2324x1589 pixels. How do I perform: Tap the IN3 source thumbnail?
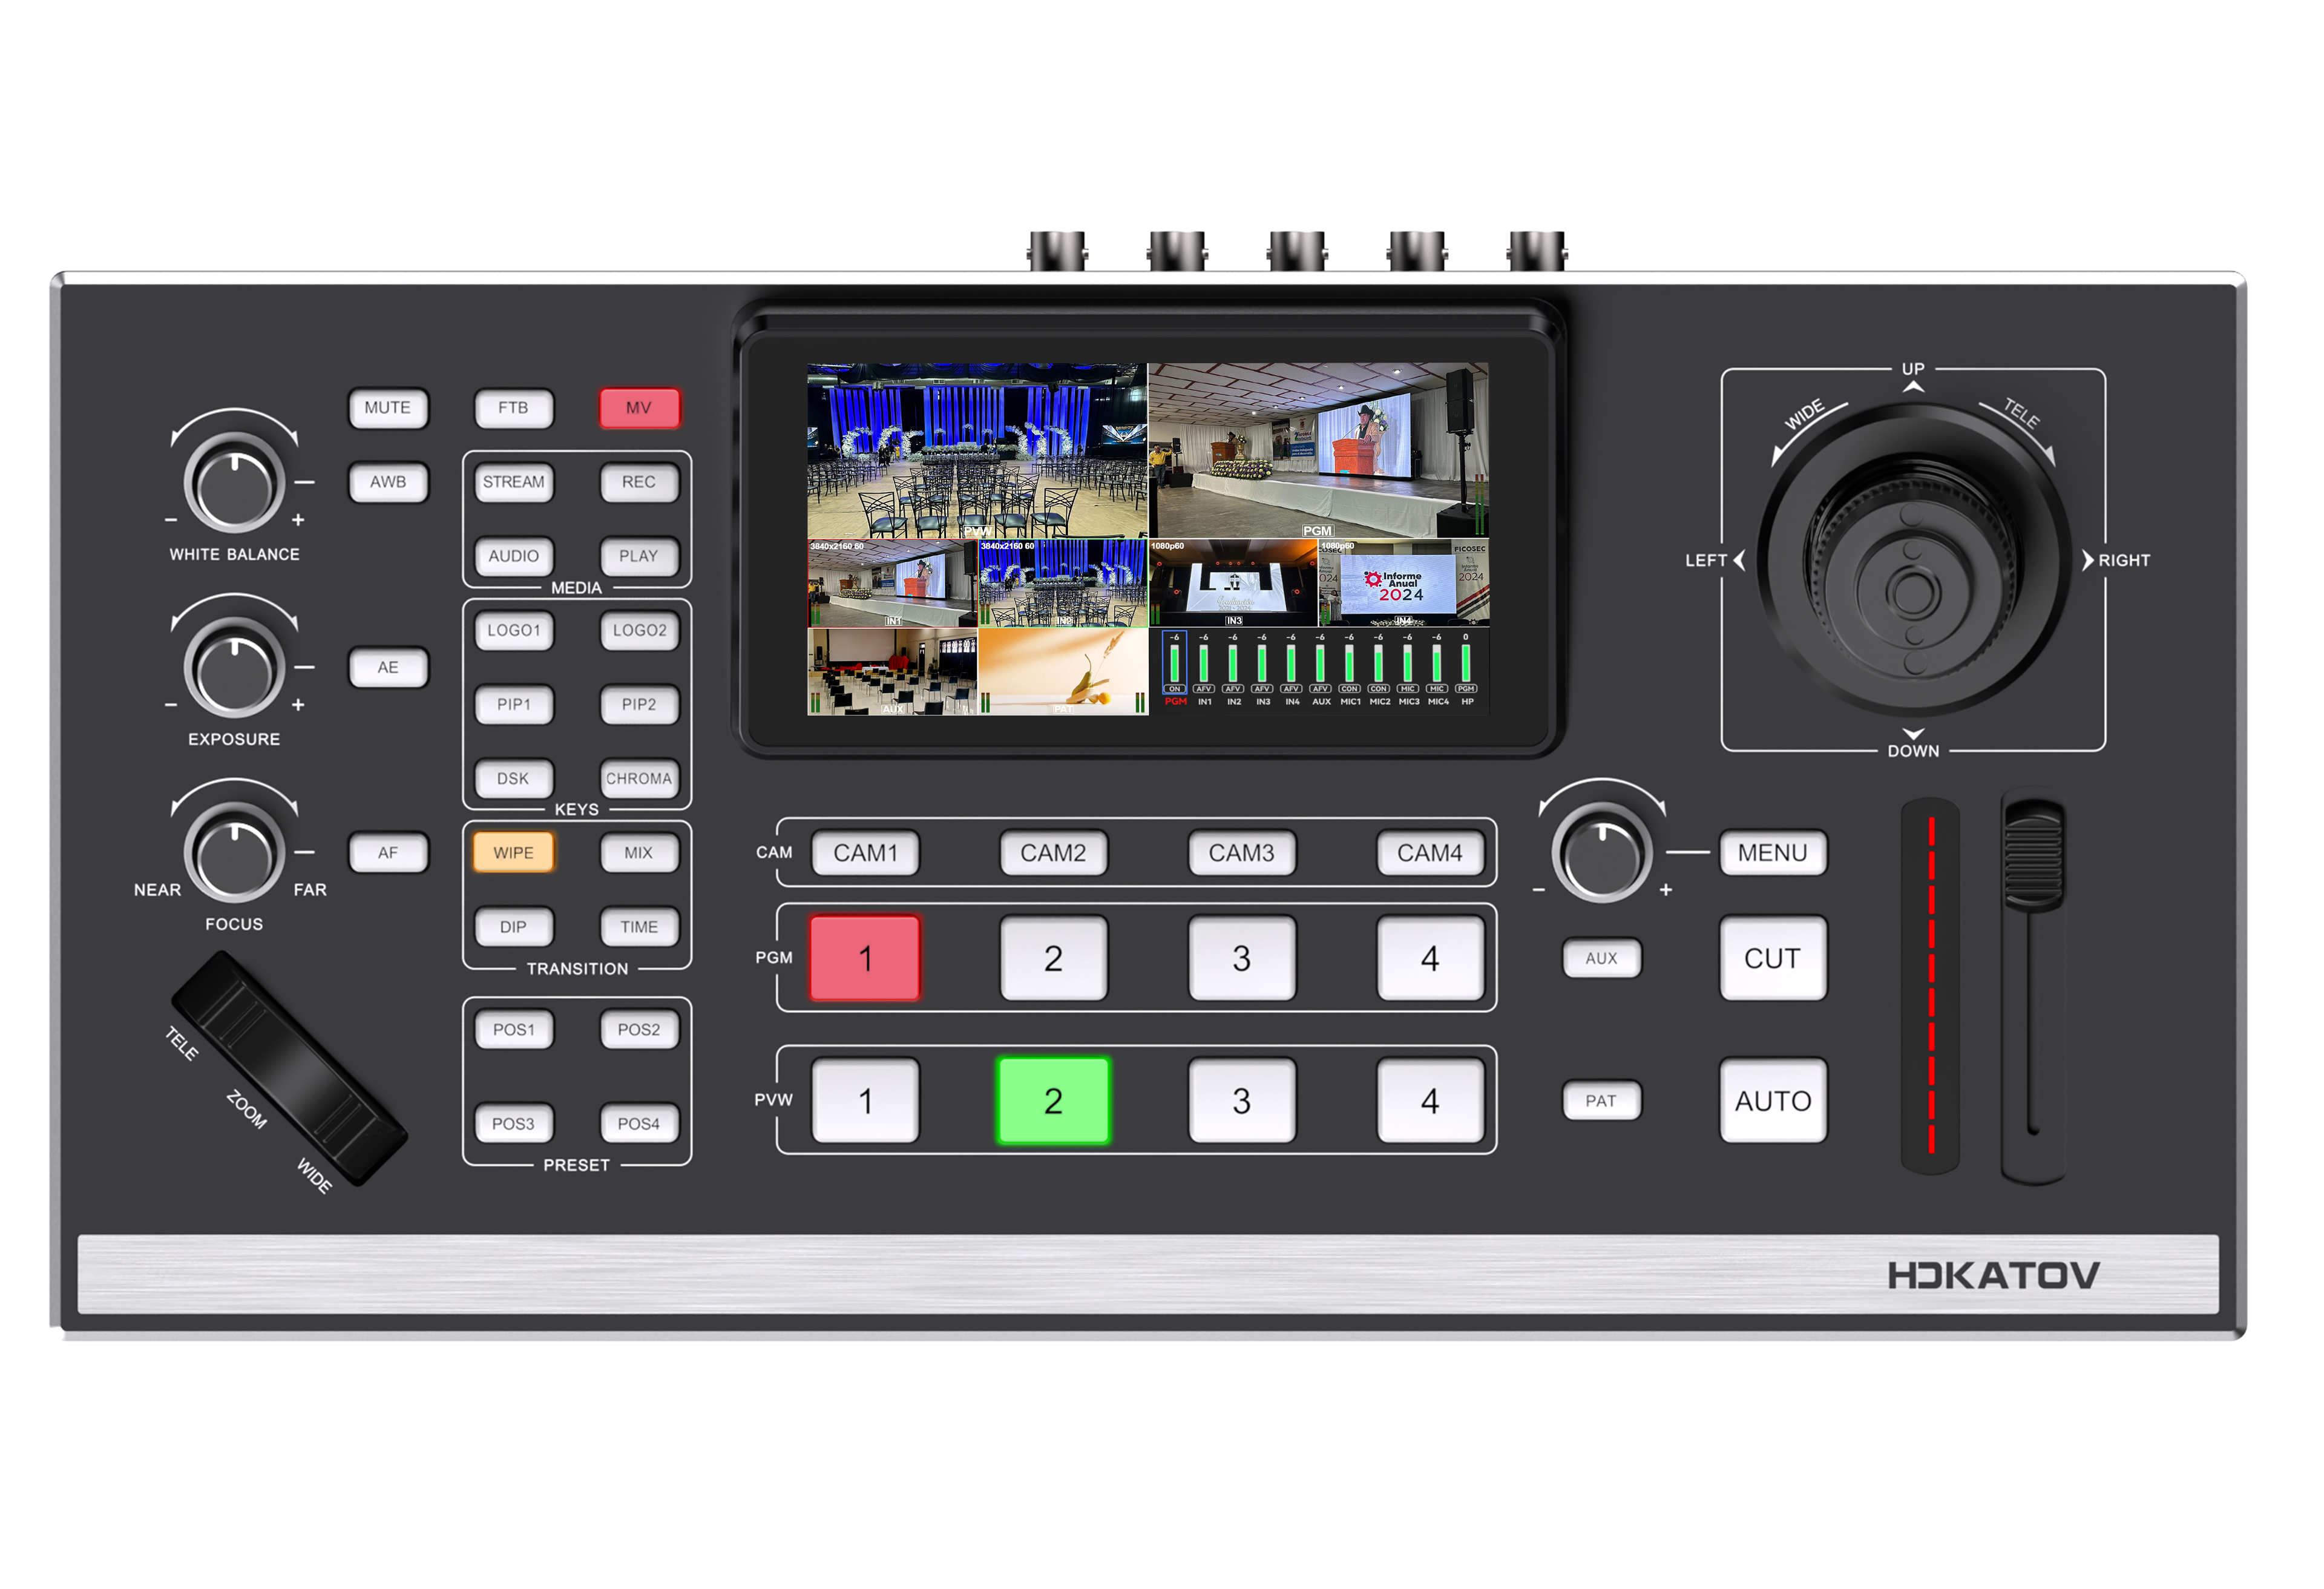pyautogui.click(x=1233, y=584)
